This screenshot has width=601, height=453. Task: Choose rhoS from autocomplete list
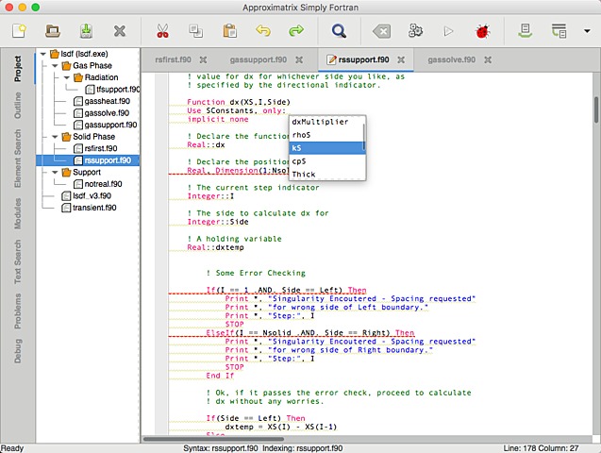(326, 135)
